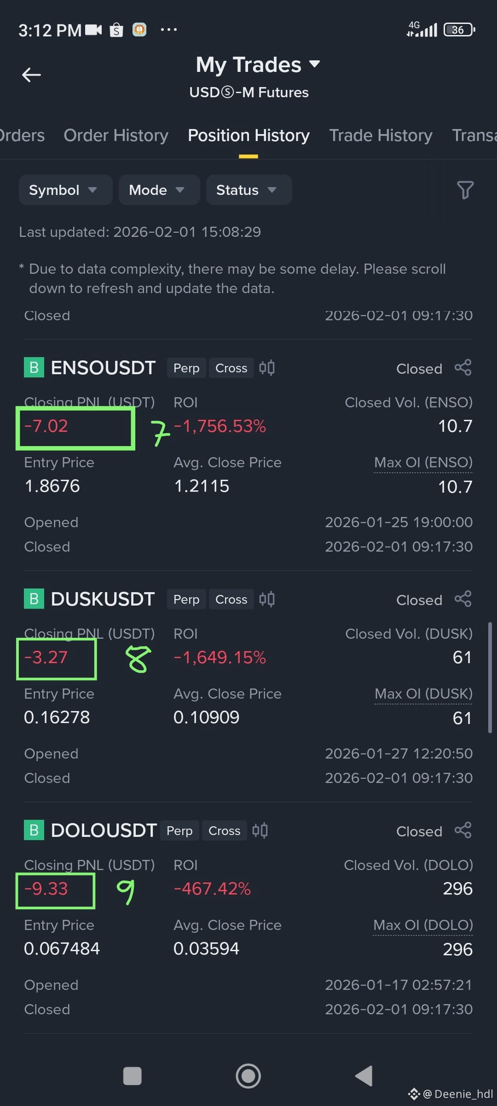Open candlestick chart icon for DOLOUSDT
Screen dimensions: 497x1106
(x=260, y=830)
